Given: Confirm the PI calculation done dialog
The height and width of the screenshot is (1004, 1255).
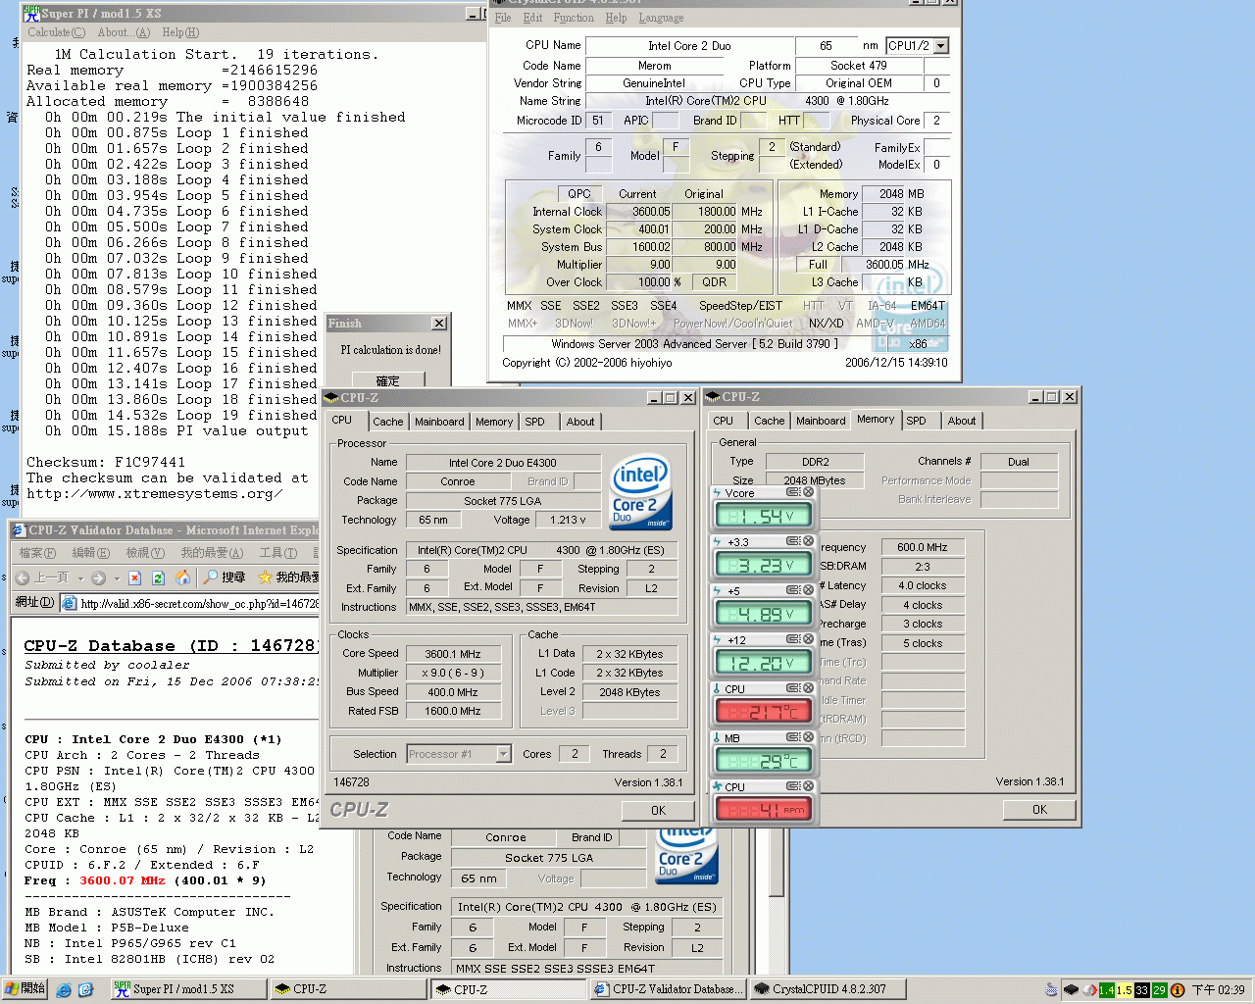Looking at the screenshot, I should [388, 380].
